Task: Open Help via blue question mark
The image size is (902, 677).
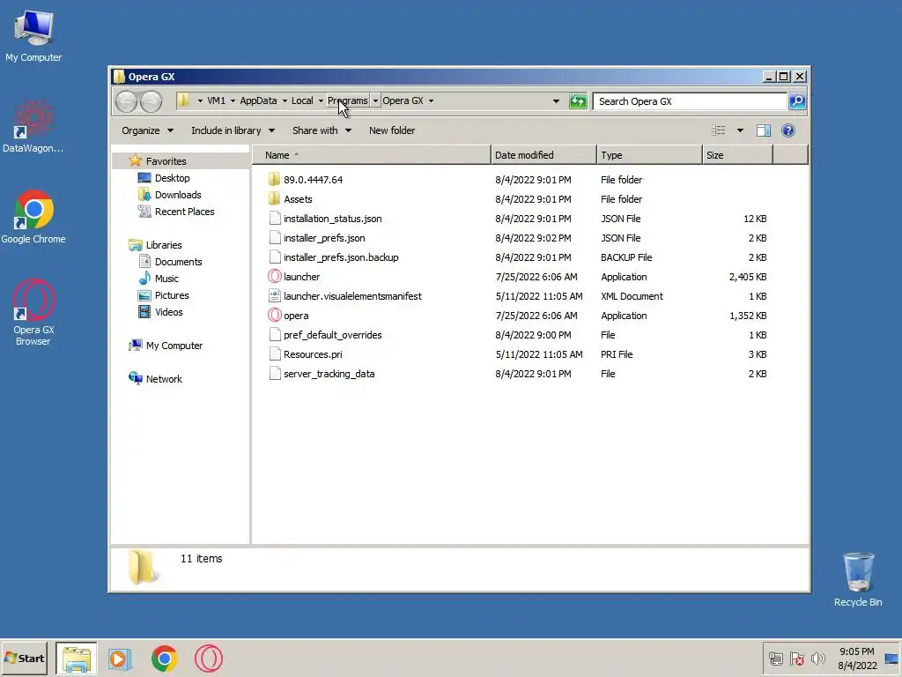Action: coord(788,130)
